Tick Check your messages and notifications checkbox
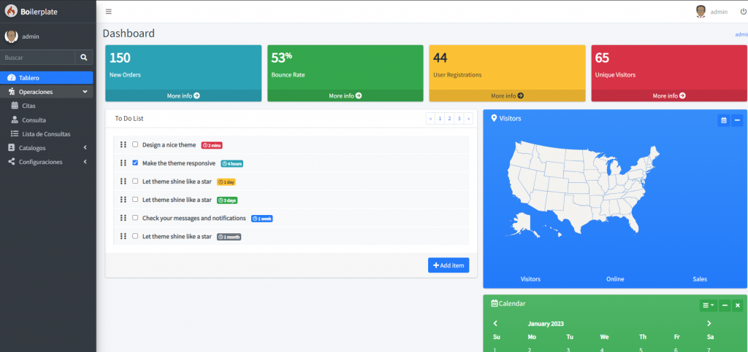748x352 pixels. coord(135,218)
